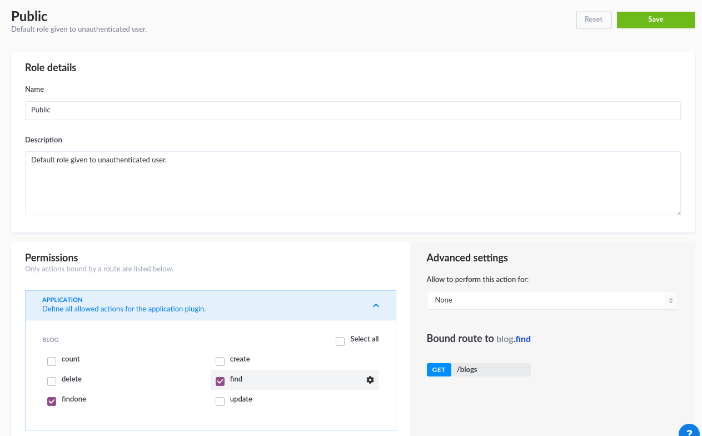Open settings gear for find action

point(370,380)
